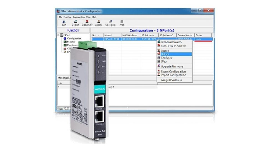Sort by the No column header

(97, 35)
